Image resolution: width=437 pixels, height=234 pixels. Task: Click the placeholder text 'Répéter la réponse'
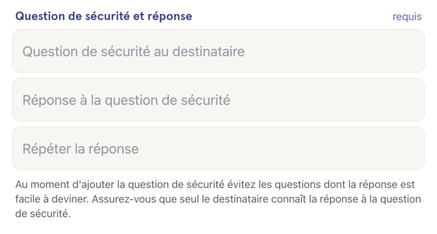(x=81, y=149)
